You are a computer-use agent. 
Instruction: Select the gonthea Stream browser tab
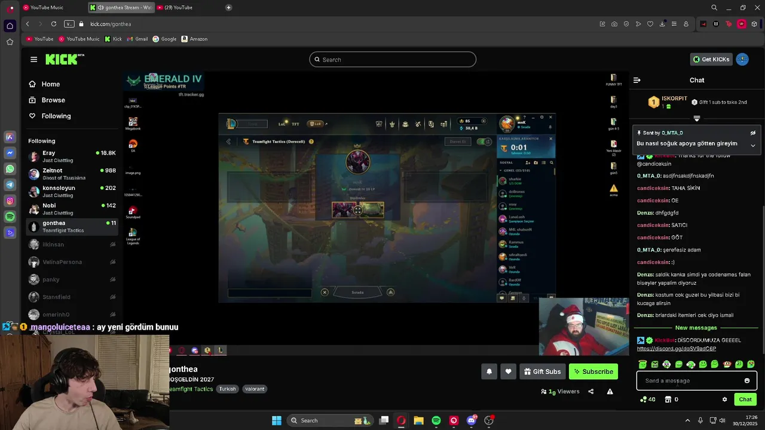[121, 8]
